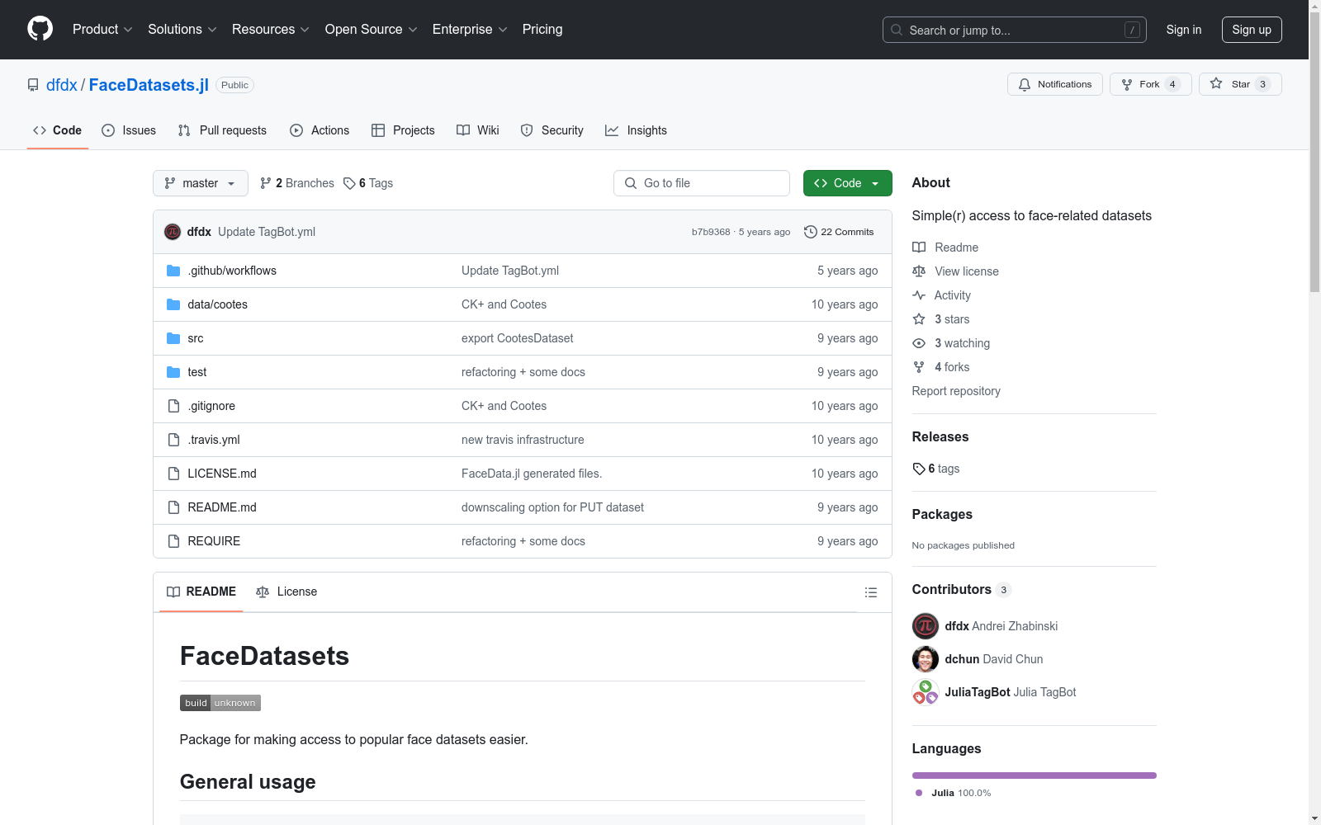This screenshot has height=825, width=1321.
Task: Click the Report repository link
Action: pos(956,391)
